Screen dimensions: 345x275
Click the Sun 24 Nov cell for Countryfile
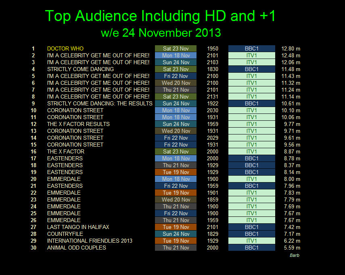pos(176,234)
